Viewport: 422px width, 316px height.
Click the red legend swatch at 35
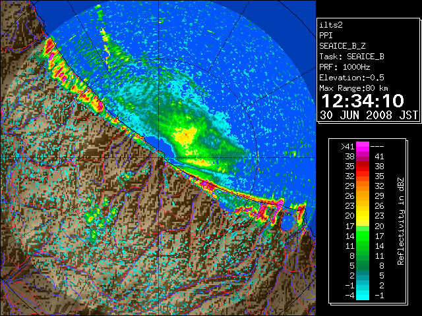click(363, 167)
